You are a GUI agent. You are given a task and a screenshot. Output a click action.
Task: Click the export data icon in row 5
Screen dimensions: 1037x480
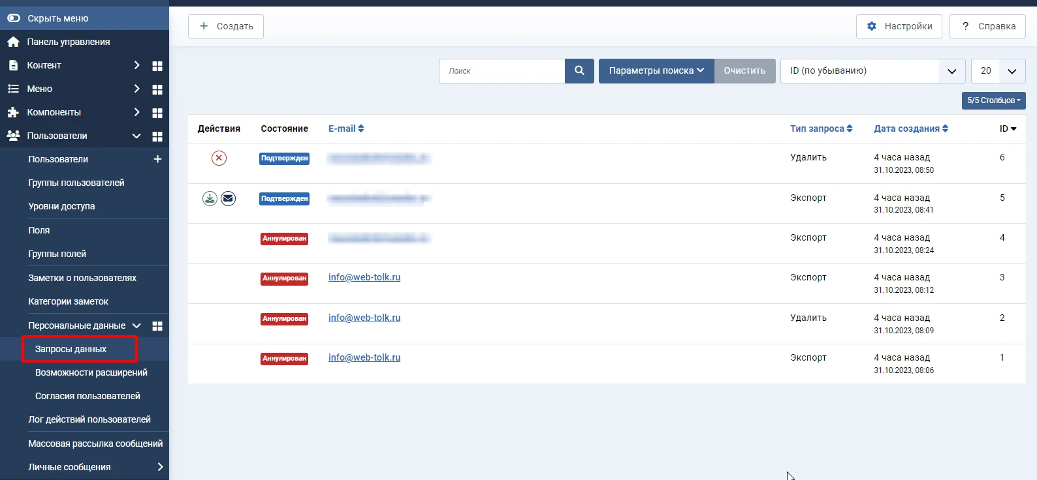210,198
